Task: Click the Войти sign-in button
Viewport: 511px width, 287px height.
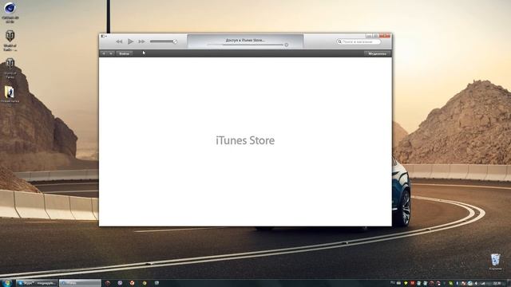Action: pyautogui.click(x=125, y=53)
